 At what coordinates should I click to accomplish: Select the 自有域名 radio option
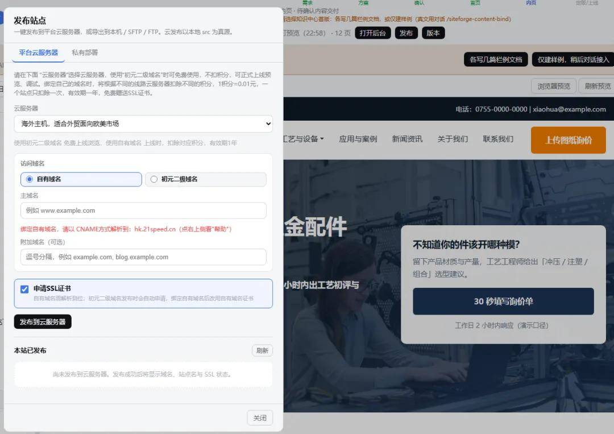point(81,179)
